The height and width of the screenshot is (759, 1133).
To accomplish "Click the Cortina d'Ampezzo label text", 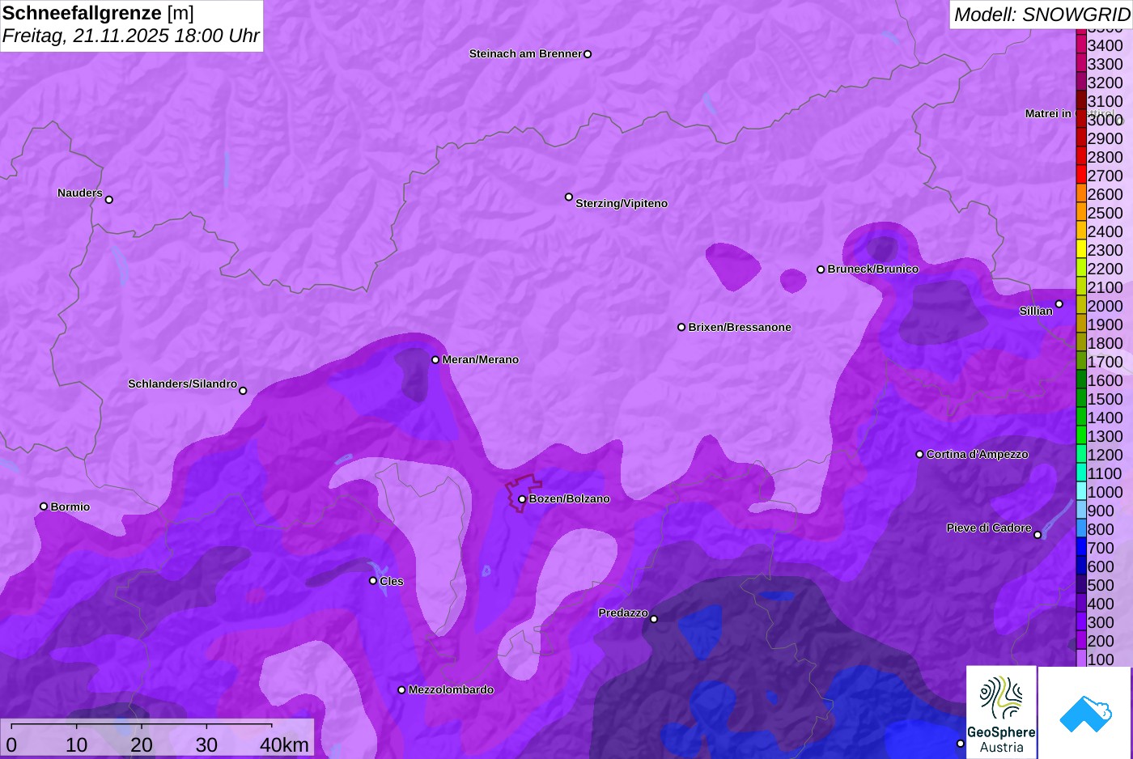I will (978, 455).
